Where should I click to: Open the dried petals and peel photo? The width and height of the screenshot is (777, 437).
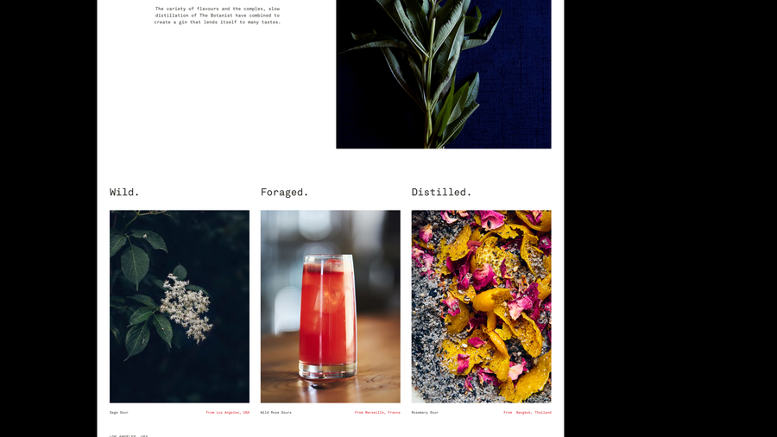(481, 307)
